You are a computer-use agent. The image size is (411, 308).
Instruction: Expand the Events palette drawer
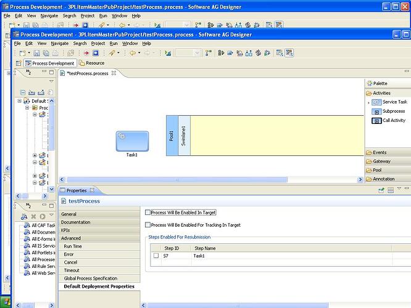coord(388,152)
